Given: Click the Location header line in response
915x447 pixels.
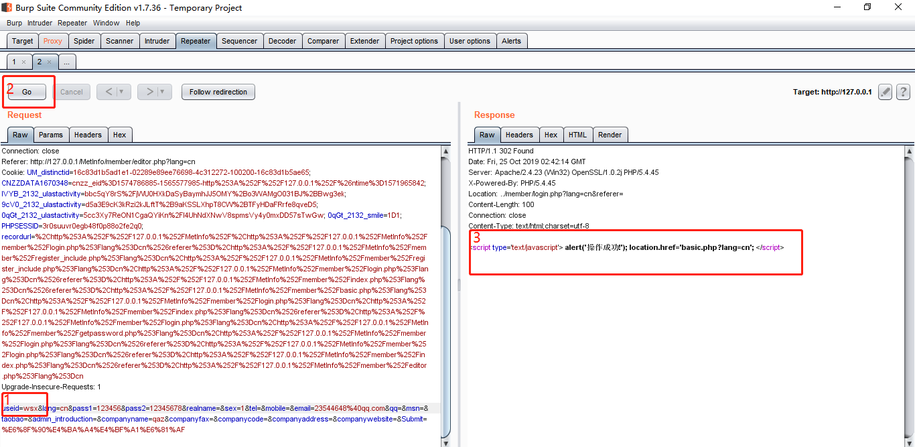Looking at the screenshot, I should pos(546,194).
